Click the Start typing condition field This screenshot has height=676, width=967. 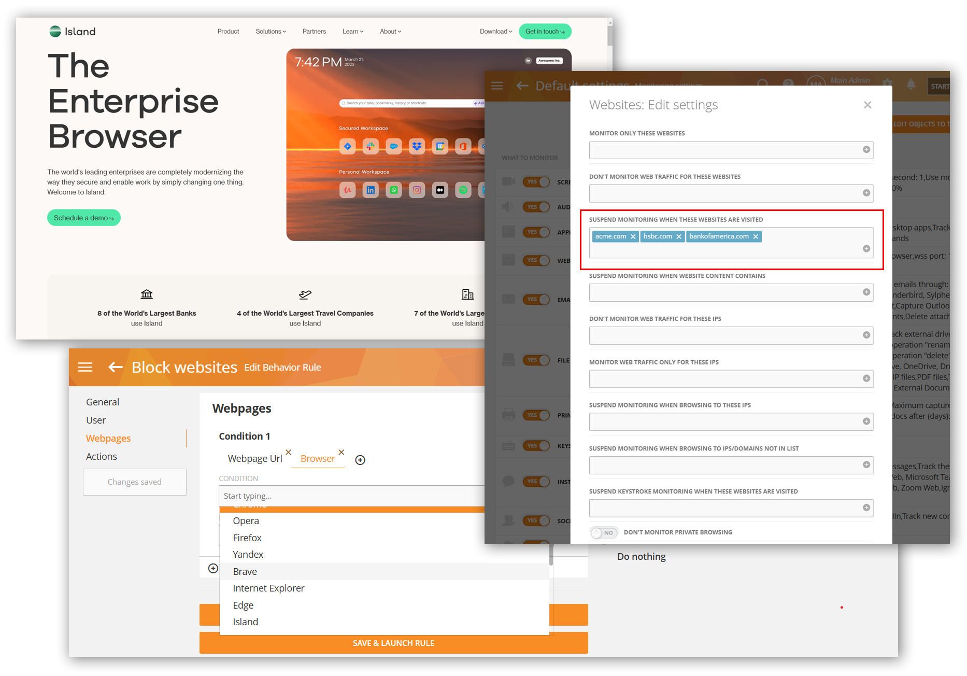(352, 496)
